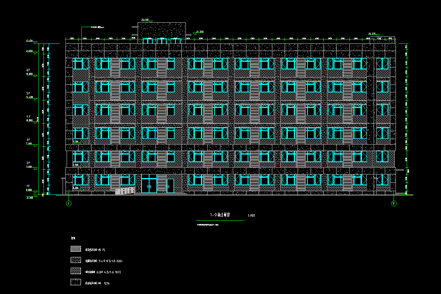Screen dimensions: 441x294
Task: Select the single door right of main entrance
Action: pos(170,185)
